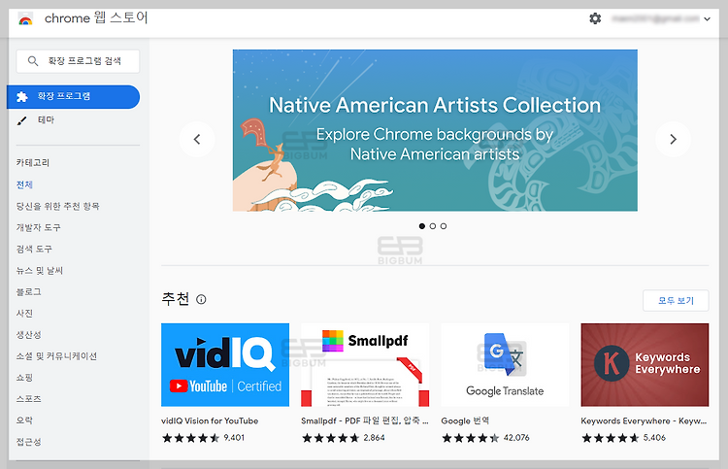
Task: Open the Chrome Web Store logo
Action: point(25,19)
